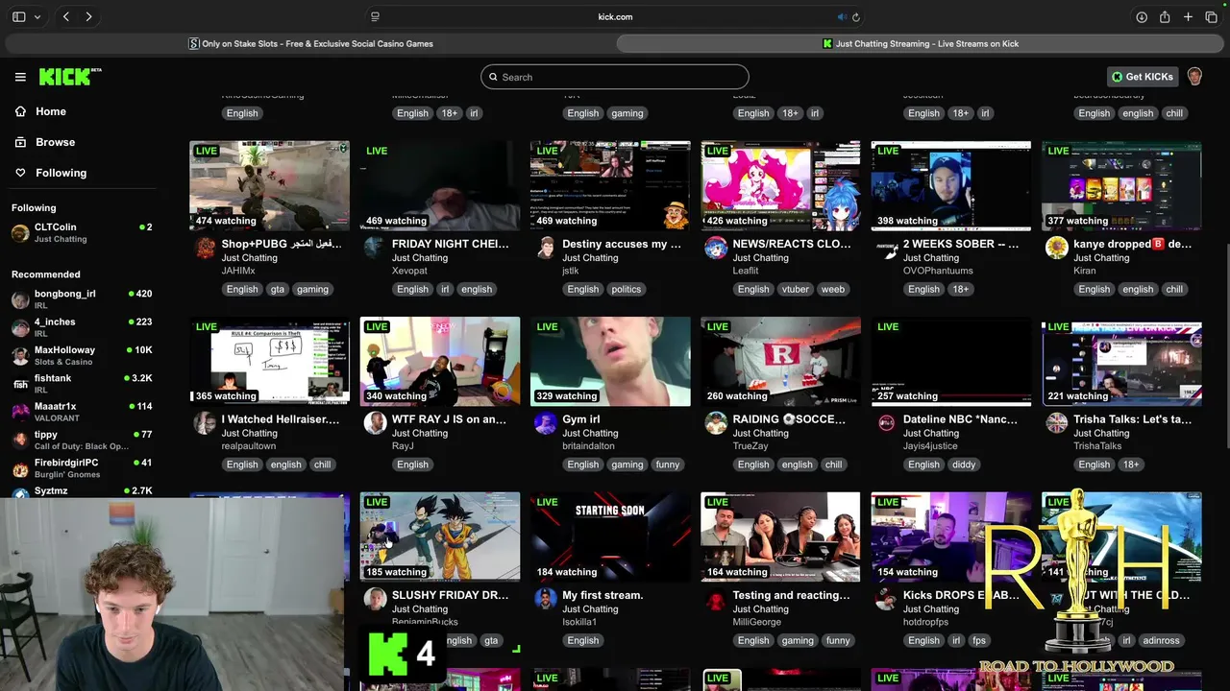This screenshot has height=691, width=1230.
Task: Open Safari downloads icon
Action: click(1142, 16)
